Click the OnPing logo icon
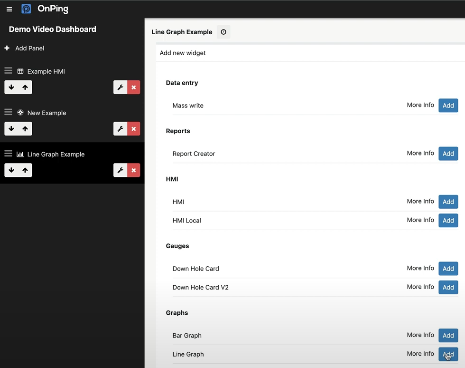The width and height of the screenshot is (465, 368). (x=26, y=9)
